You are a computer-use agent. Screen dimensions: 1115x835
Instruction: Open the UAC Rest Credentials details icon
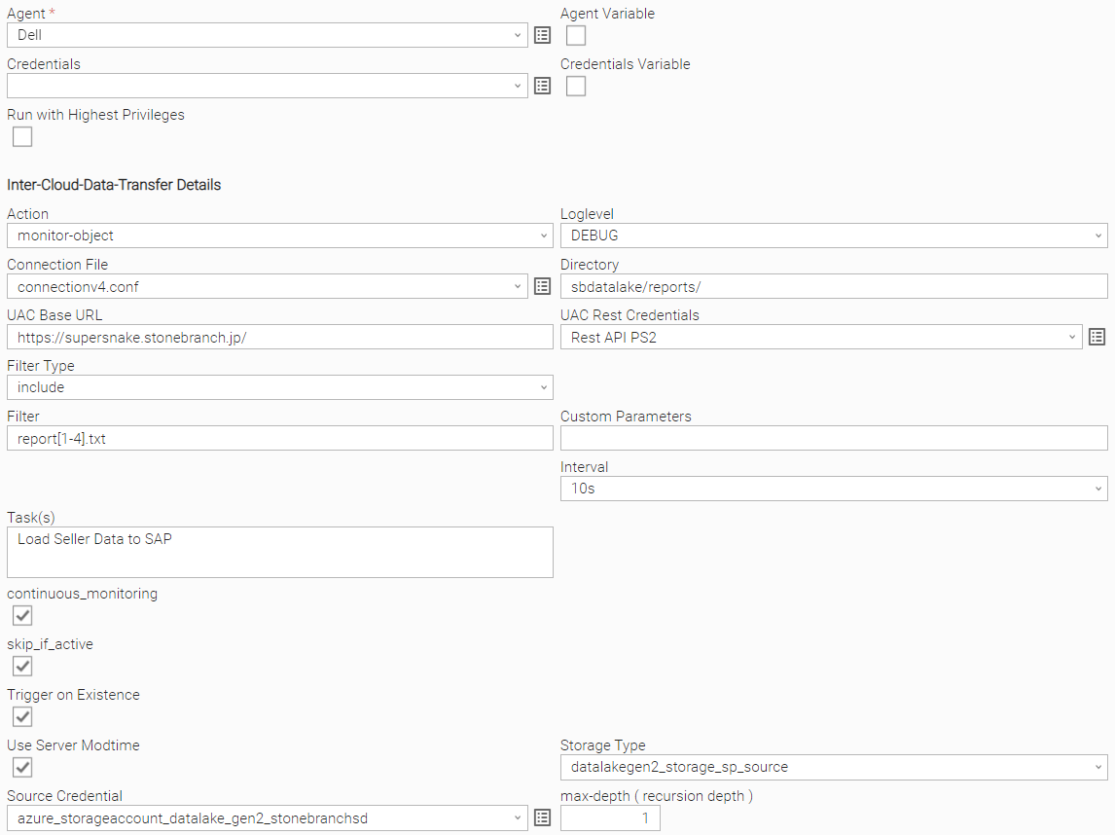(1097, 337)
